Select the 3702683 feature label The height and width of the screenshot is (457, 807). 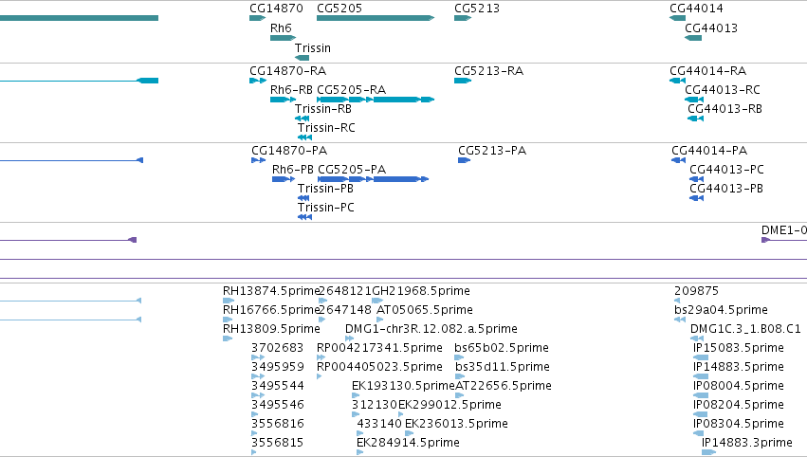[x=278, y=348]
